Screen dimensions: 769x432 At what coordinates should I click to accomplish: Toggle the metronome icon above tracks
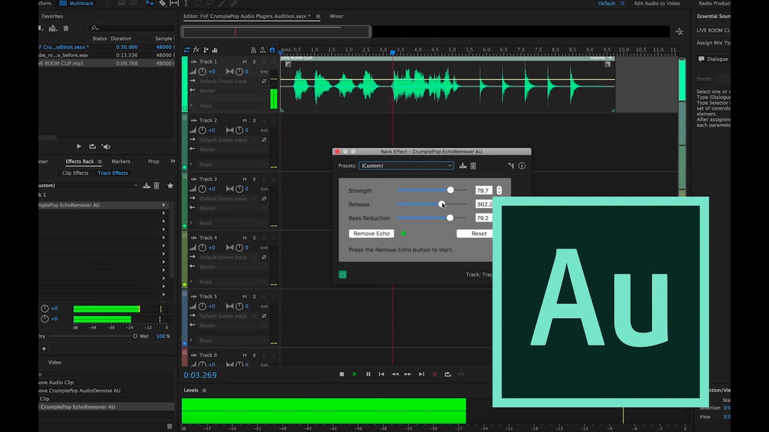tap(254, 50)
